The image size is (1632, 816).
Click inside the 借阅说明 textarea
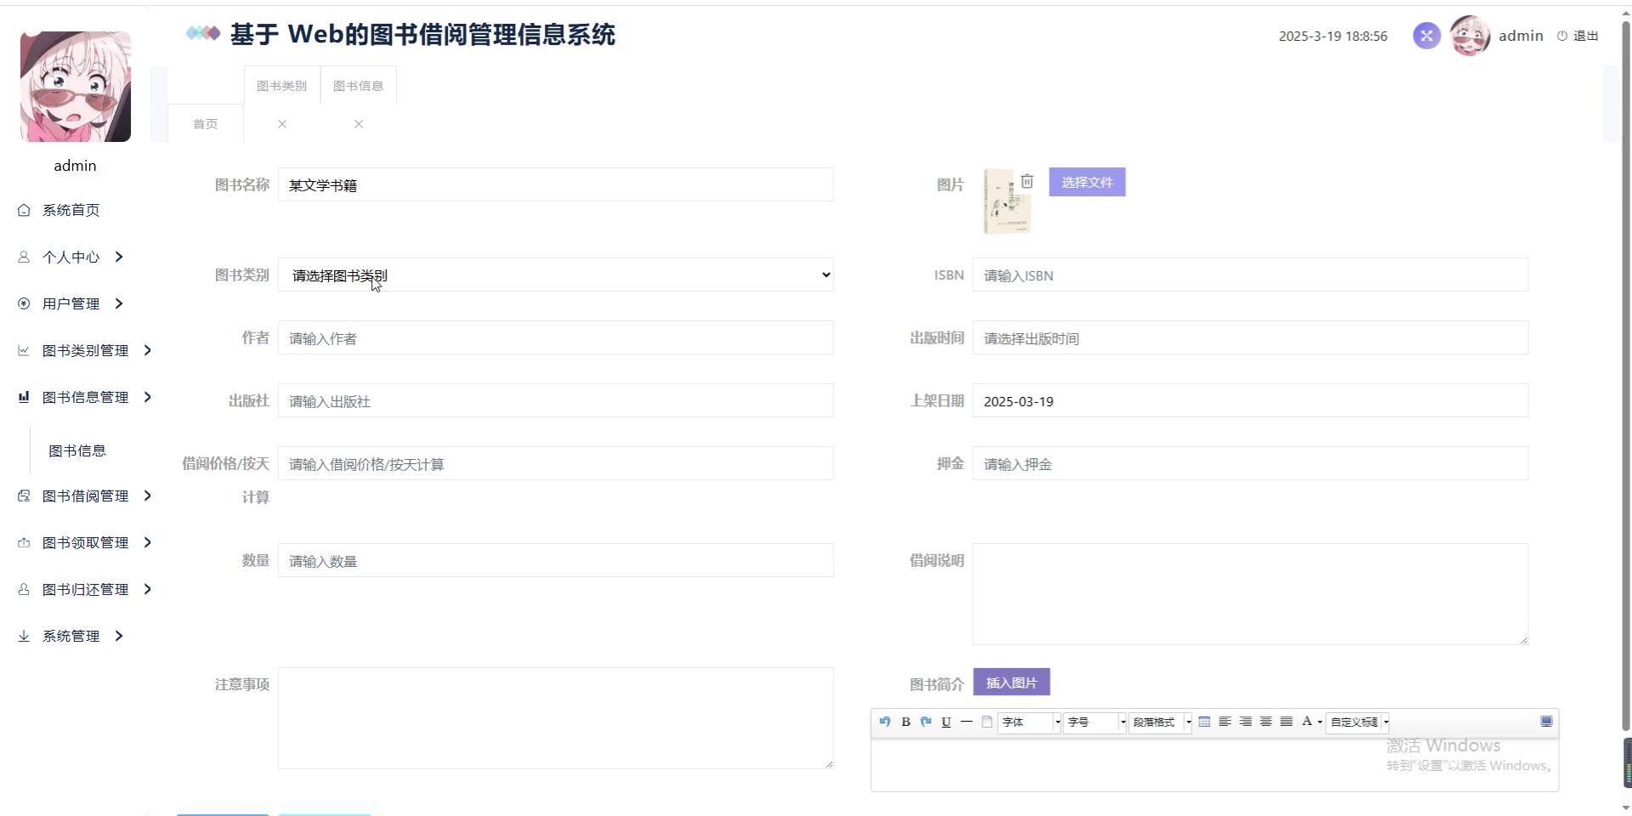click(1250, 594)
